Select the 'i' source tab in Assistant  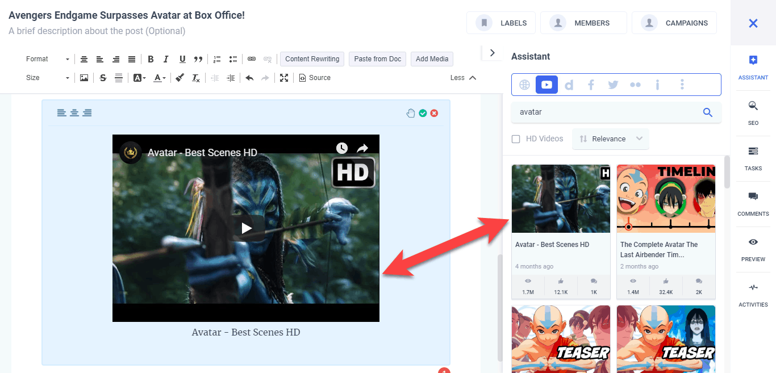[x=657, y=85]
